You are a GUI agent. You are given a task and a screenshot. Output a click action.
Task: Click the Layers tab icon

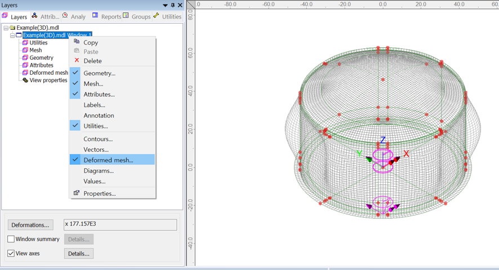(x=5, y=16)
